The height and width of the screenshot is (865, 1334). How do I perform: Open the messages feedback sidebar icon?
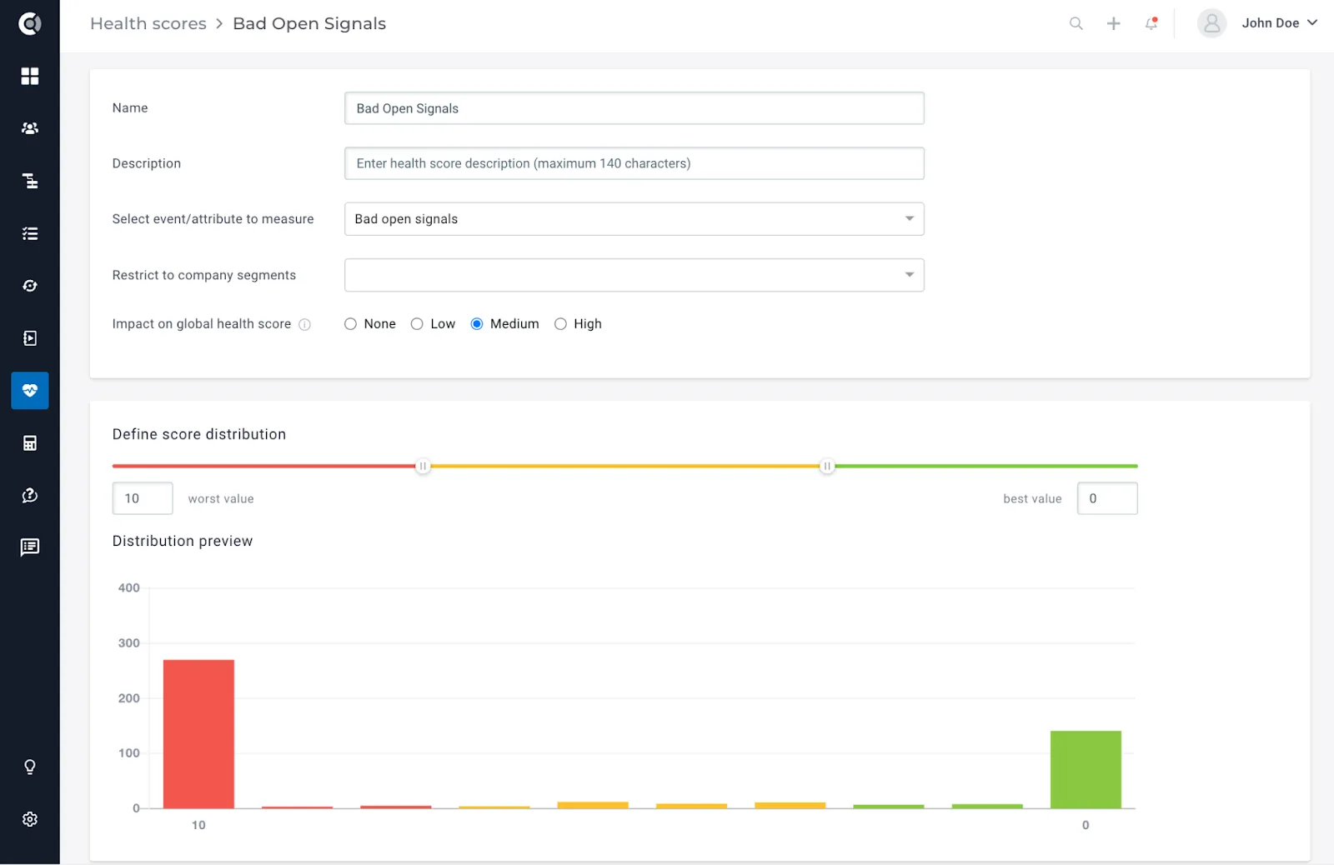pos(30,547)
